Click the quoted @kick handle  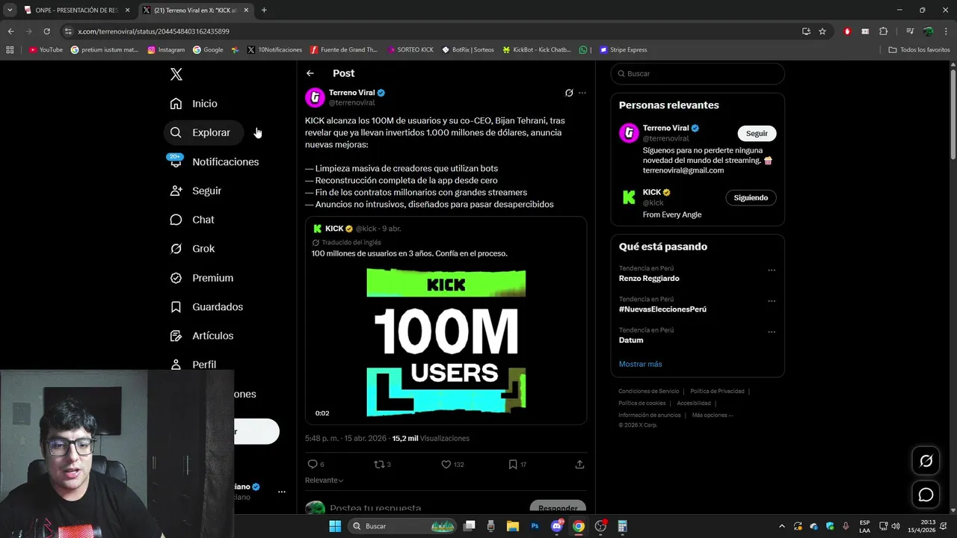(x=366, y=229)
